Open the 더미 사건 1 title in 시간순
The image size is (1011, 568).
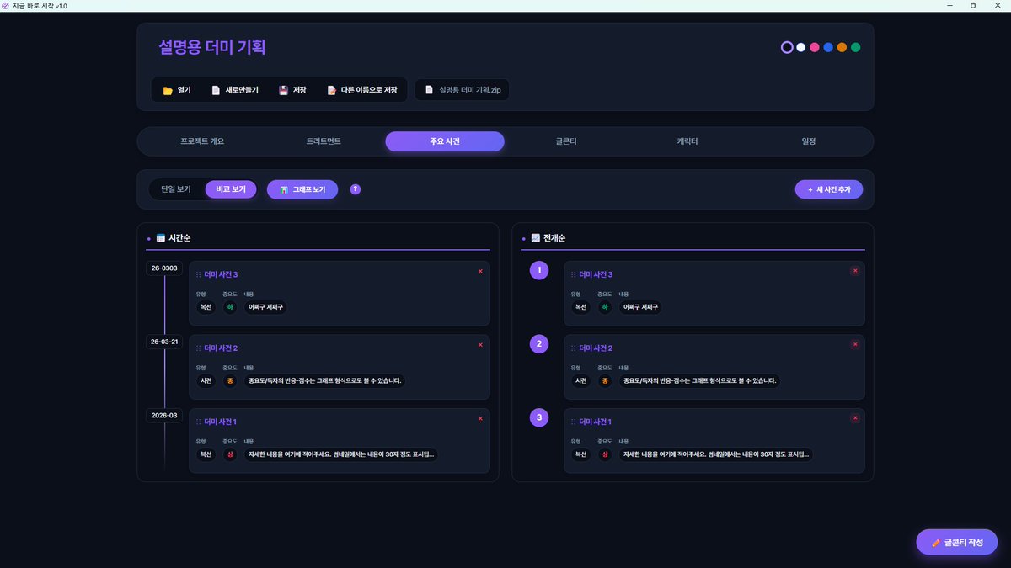(x=221, y=422)
